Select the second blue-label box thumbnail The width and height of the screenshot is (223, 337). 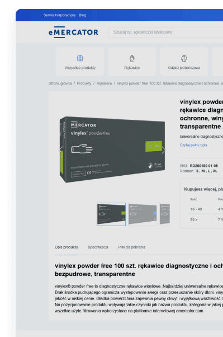143,214
